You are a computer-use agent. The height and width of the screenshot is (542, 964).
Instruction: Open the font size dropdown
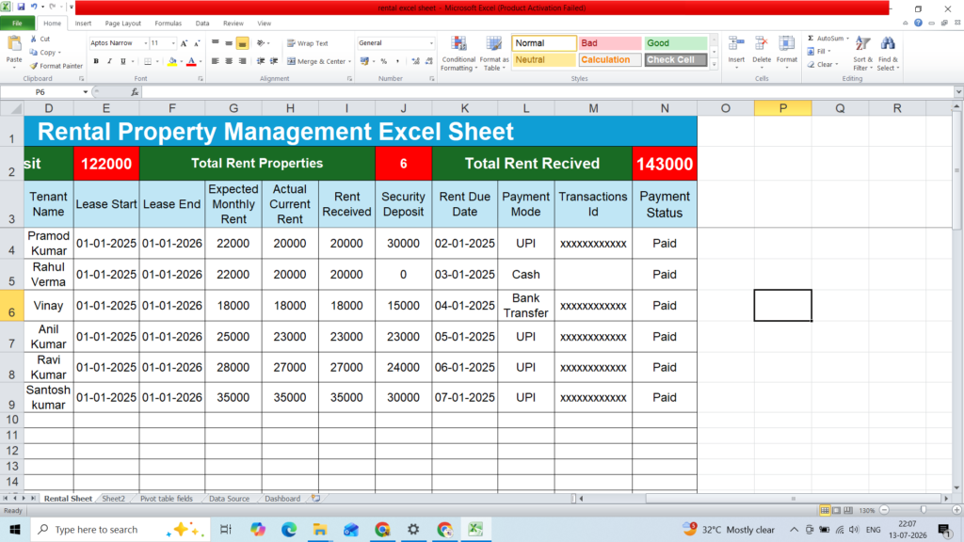[x=173, y=43]
